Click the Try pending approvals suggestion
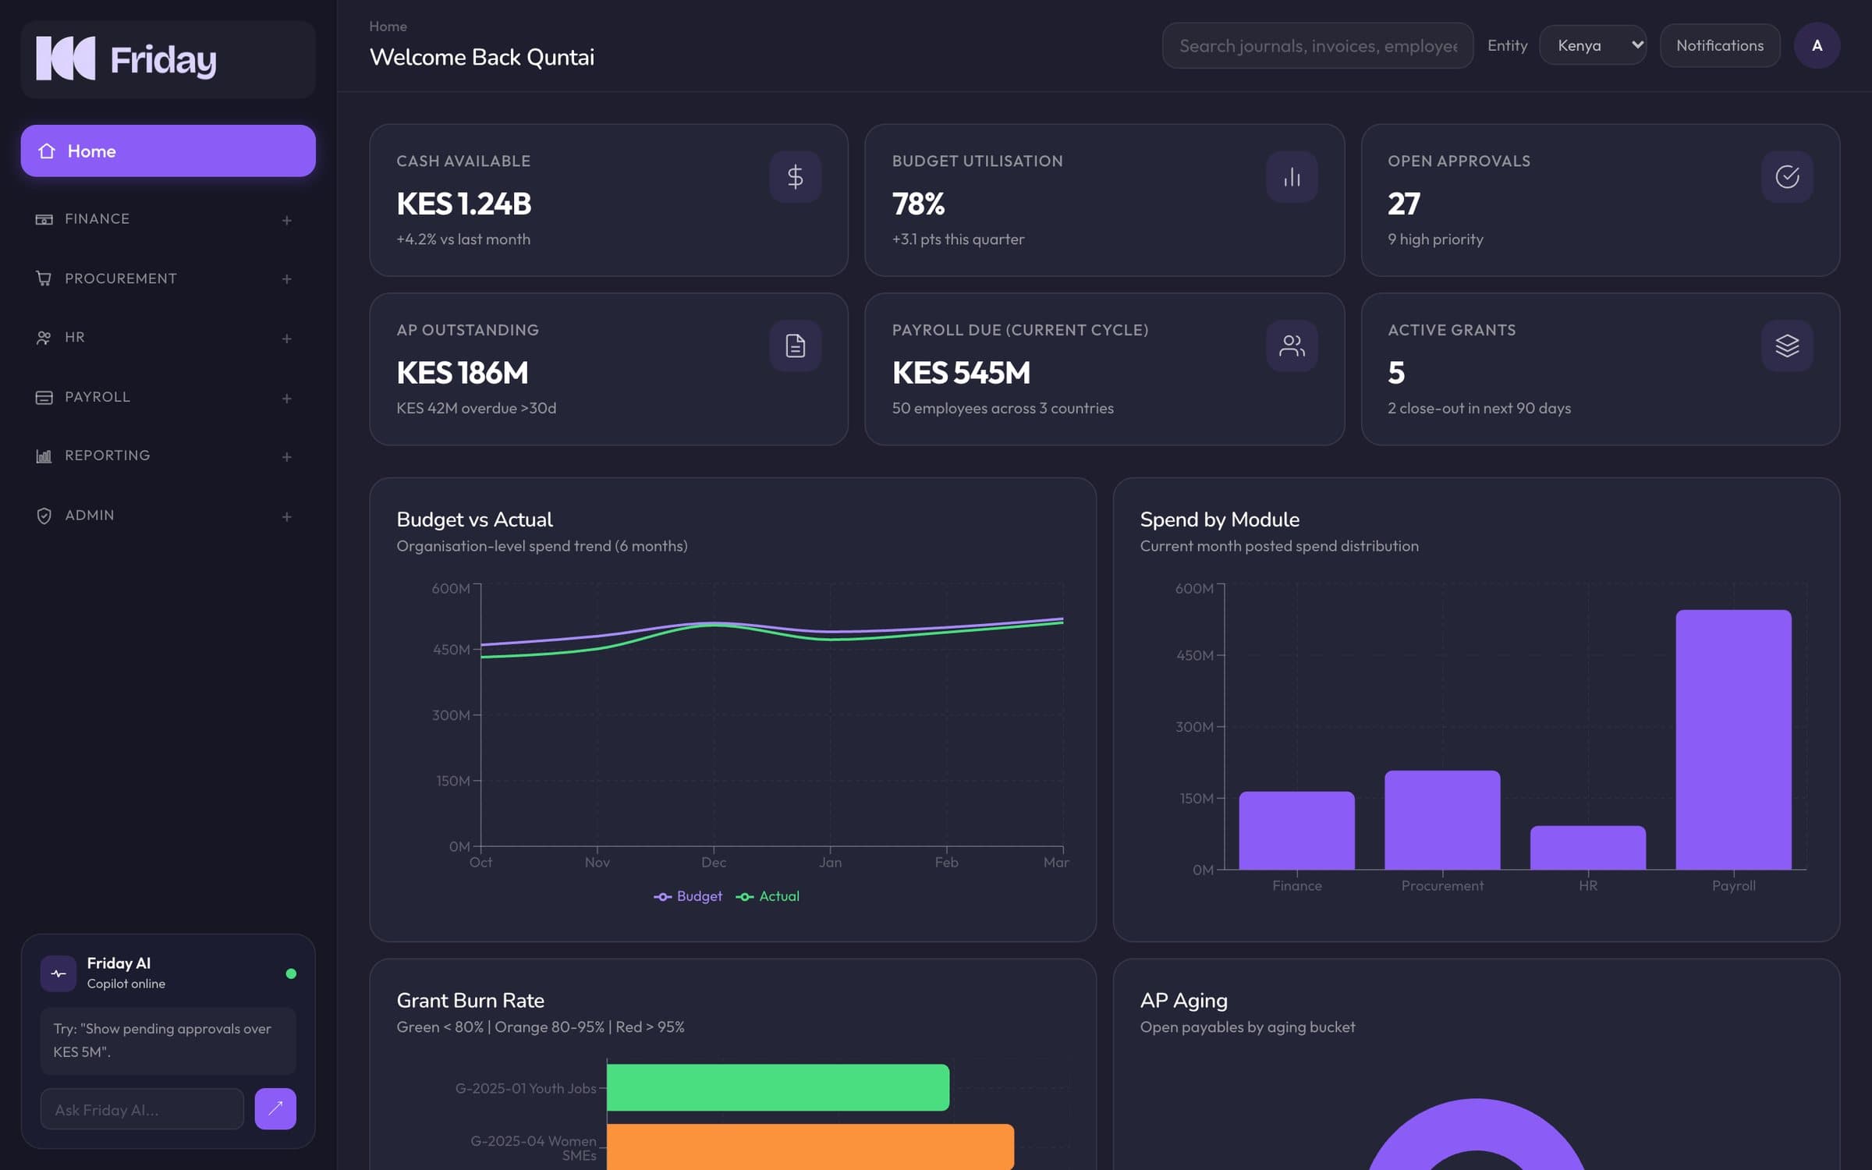 tap(168, 1041)
